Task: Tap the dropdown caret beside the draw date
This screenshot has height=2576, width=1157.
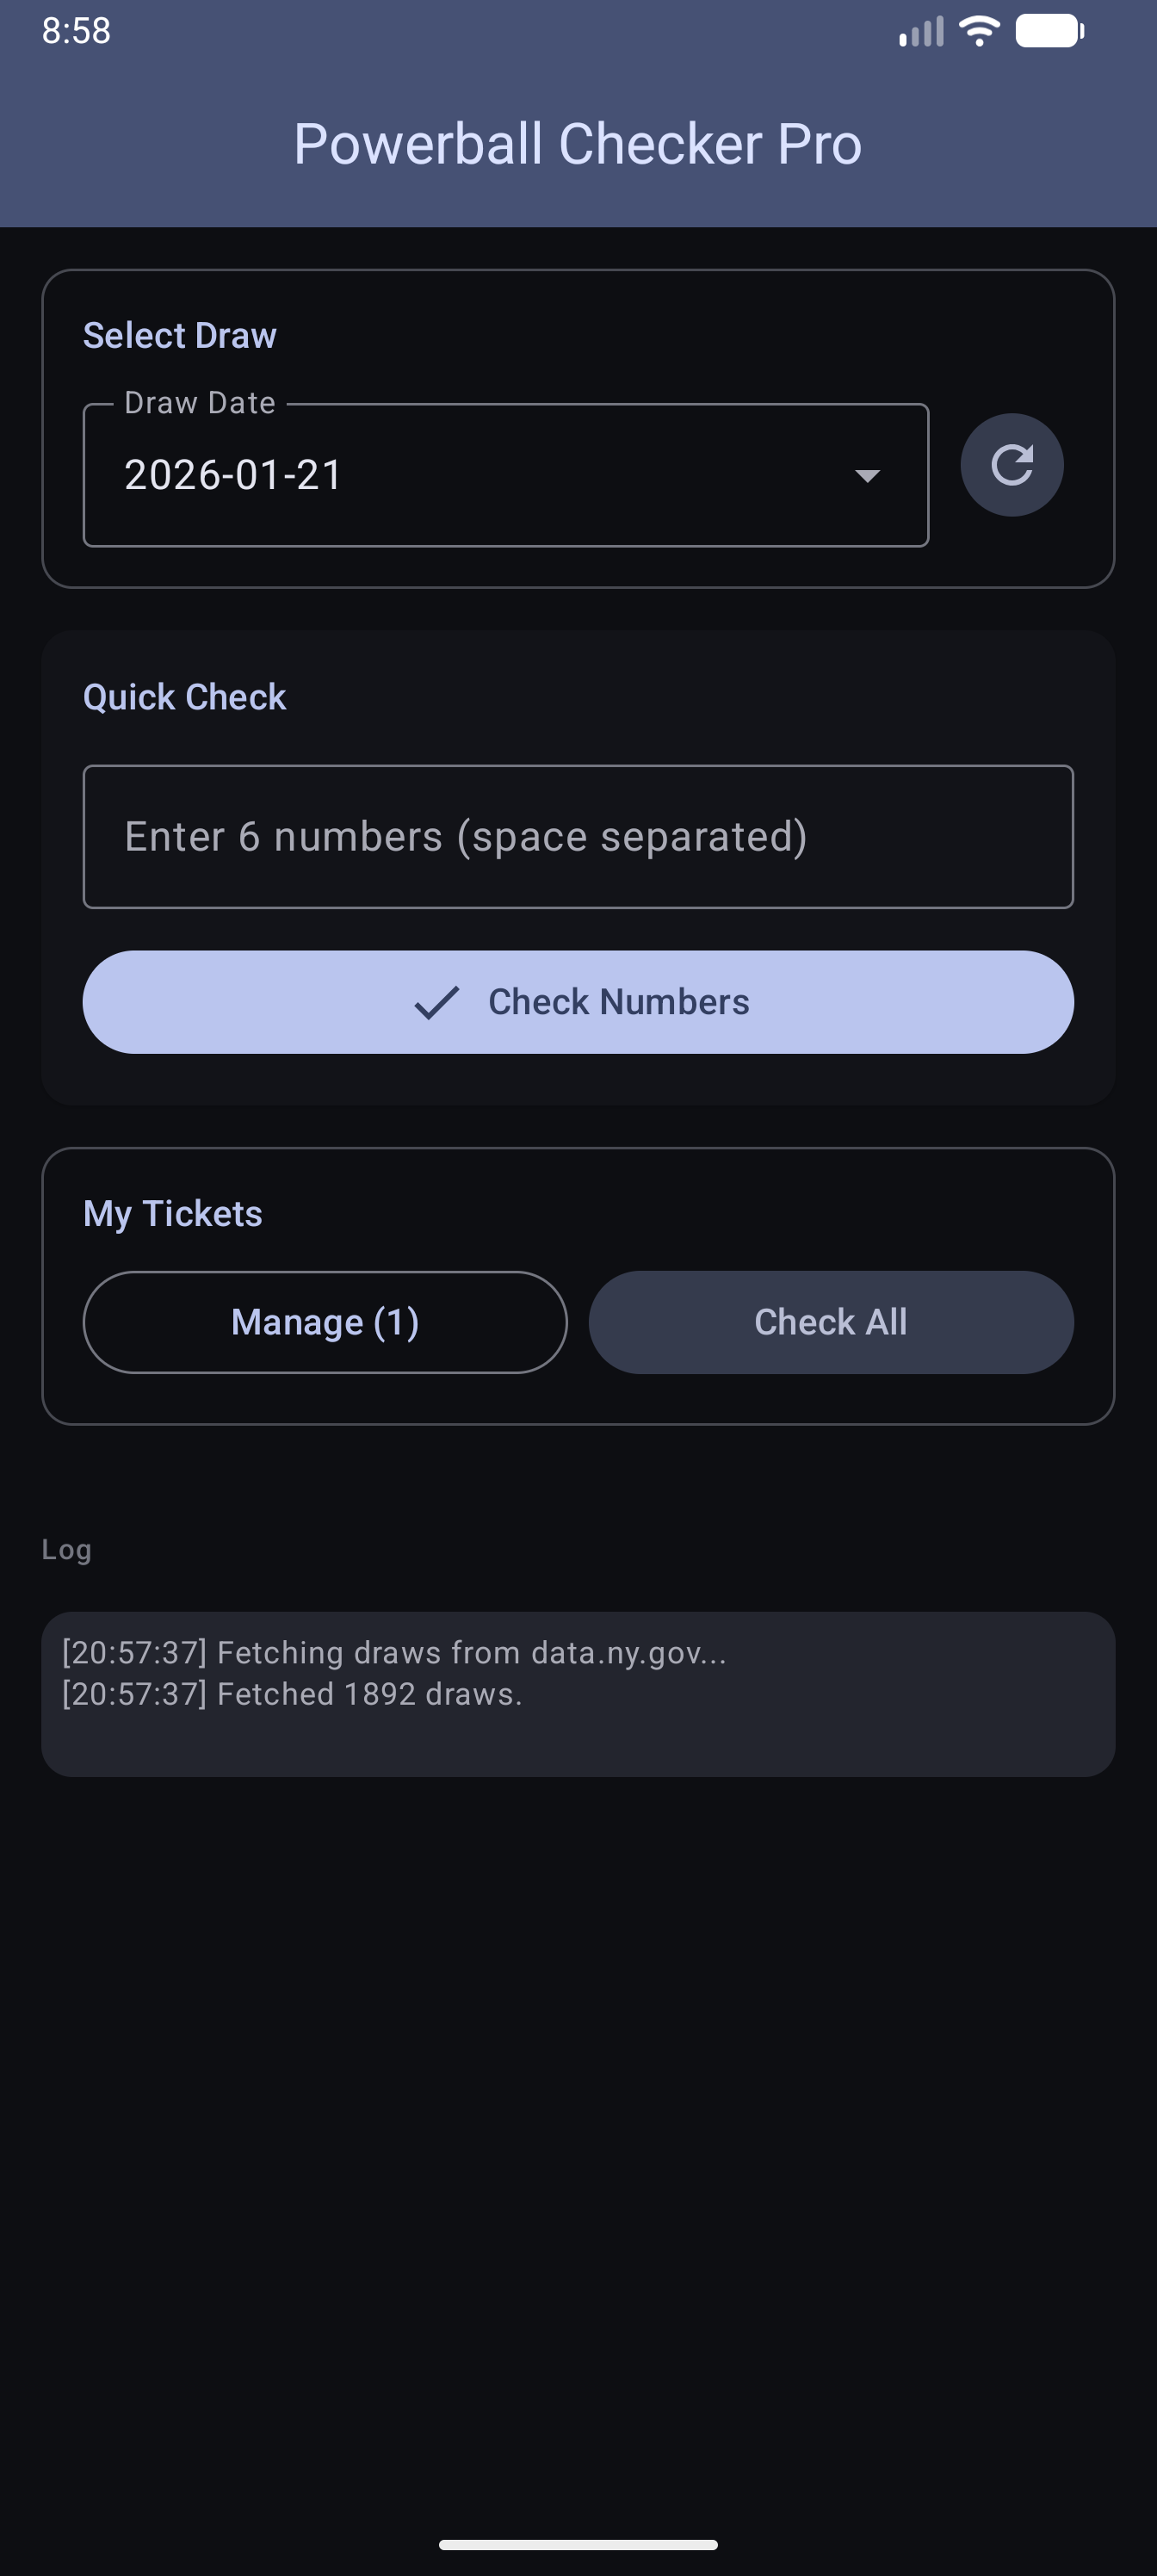Action: point(866,476)
